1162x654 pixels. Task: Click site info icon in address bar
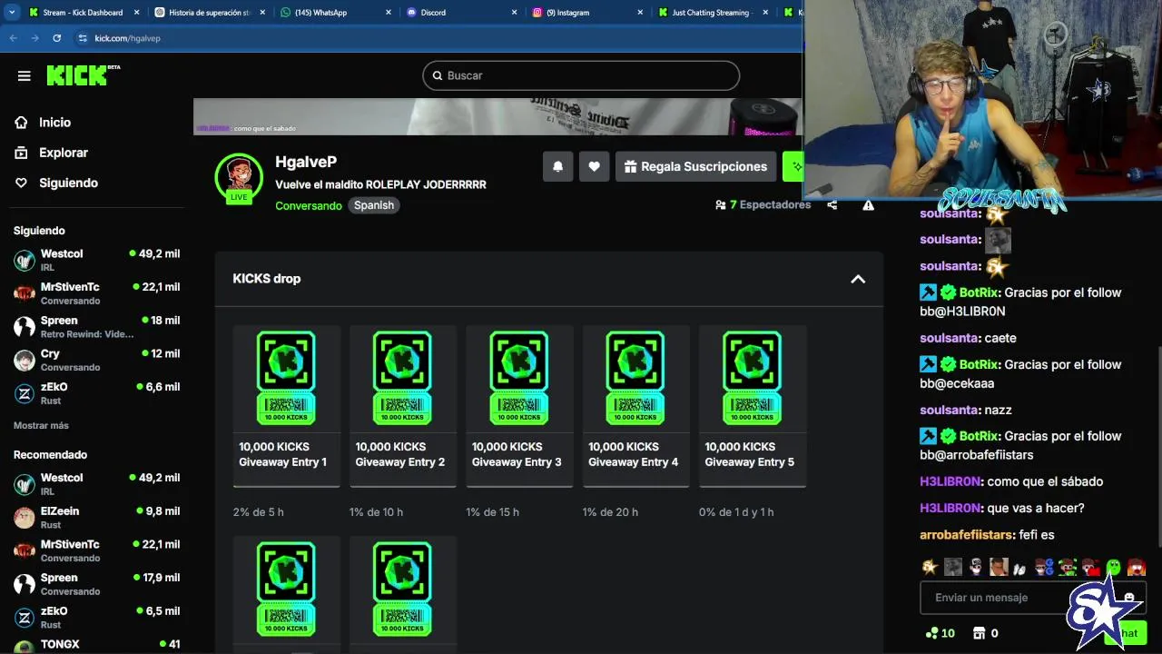[x=83, y=38]
